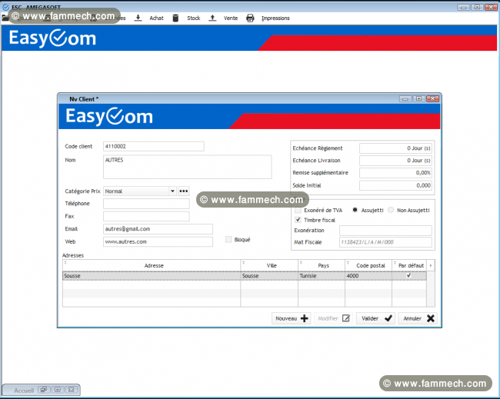
Task: Maximize the main AMEGASOFT window
Action: click(477, 7)
